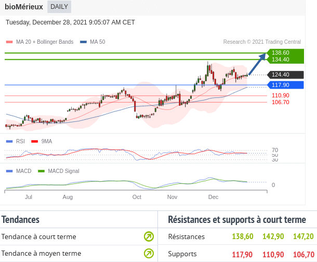
Task: Click the MA 50 legend swatch
Action: tap(83, 42)
